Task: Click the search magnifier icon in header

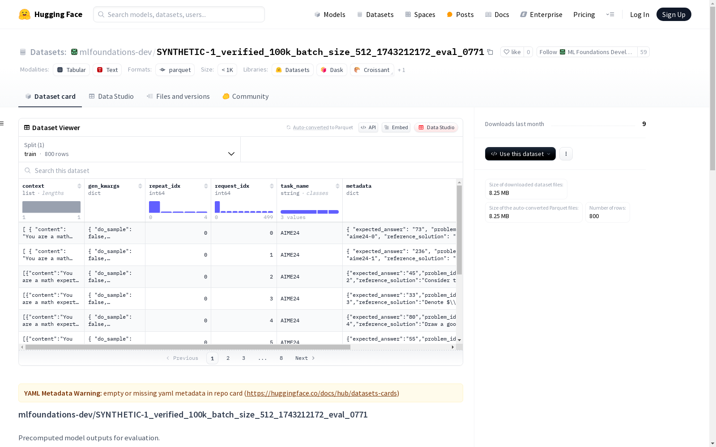Action: (x=101, y=14)
